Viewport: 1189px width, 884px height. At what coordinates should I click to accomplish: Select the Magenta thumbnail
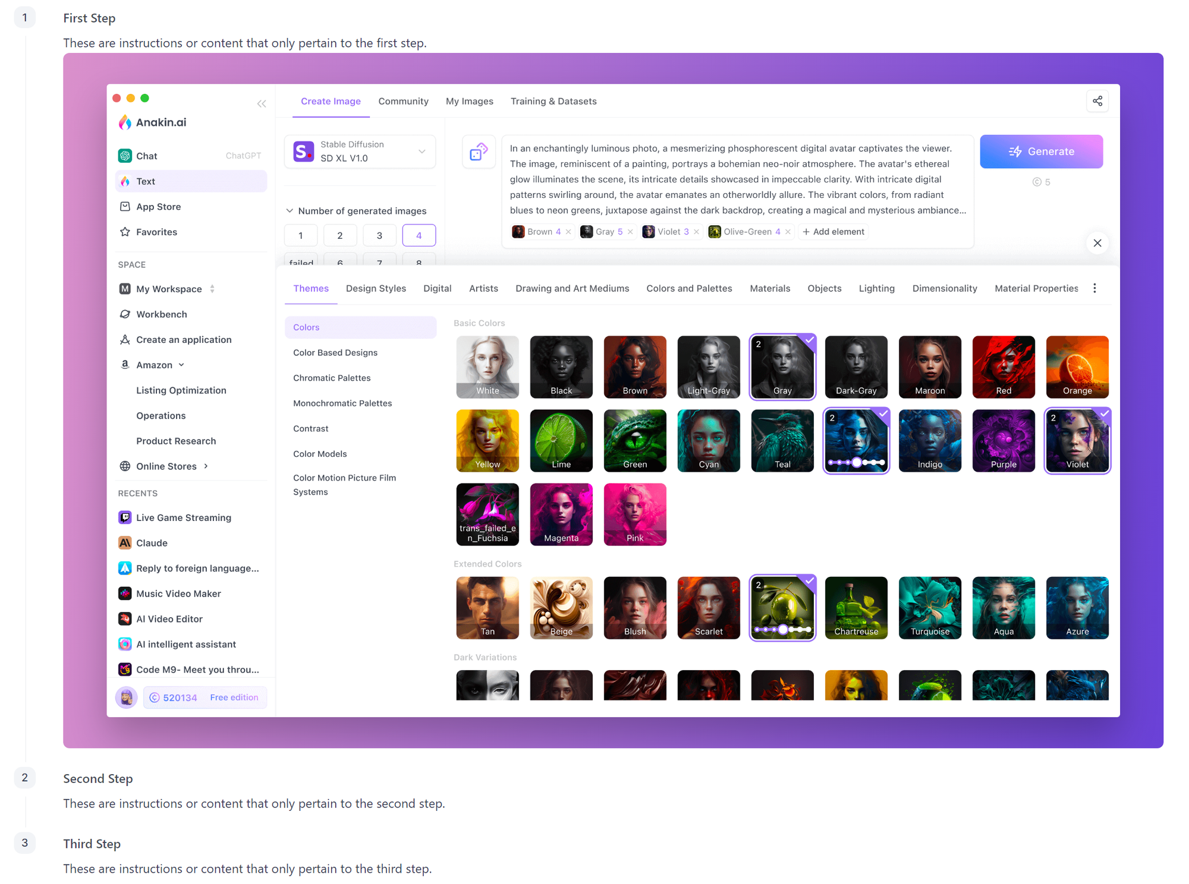tap(561, 514)
